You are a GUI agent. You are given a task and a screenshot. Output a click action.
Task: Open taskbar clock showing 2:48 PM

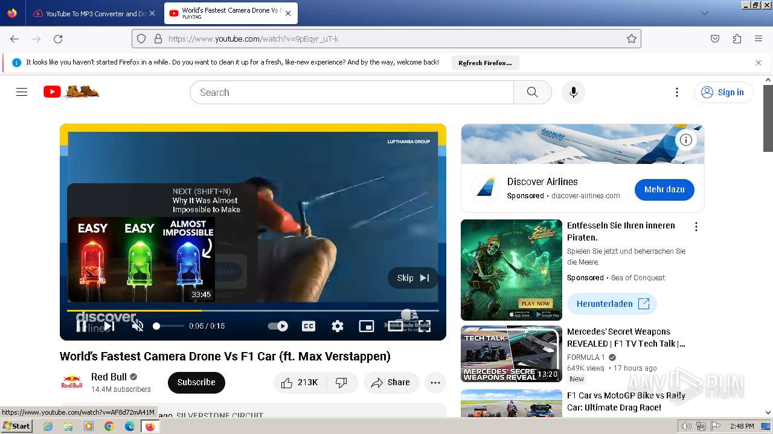click(742, 426)
